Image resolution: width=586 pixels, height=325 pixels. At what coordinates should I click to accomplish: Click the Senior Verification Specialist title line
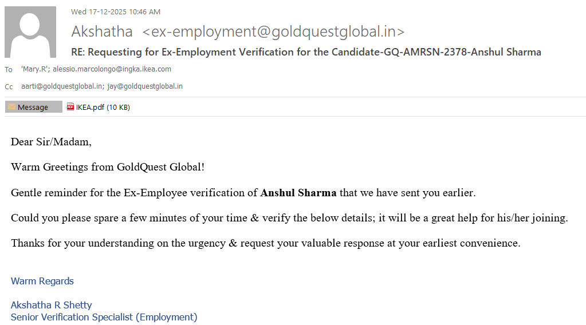pyautogui.click(x=104, y=317)
